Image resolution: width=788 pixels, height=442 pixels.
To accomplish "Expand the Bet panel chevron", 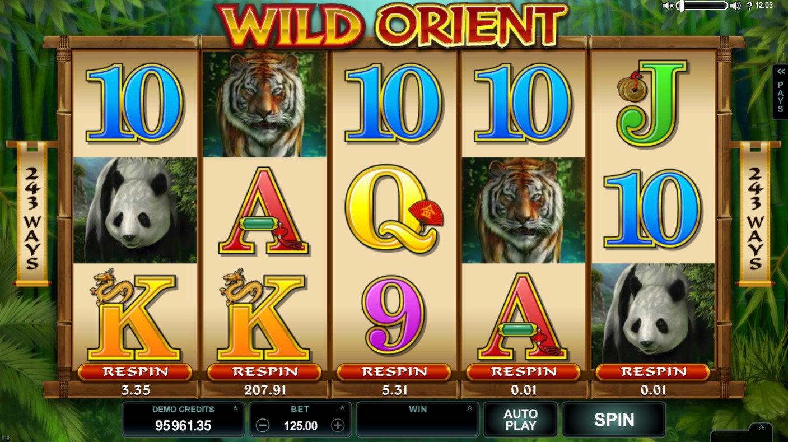I will (342, 408).
